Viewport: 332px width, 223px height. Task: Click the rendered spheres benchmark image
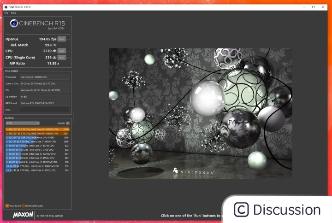(201, 113)
